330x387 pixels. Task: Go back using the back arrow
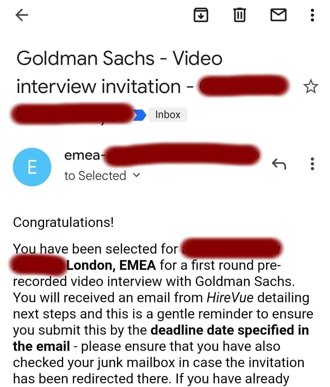22,15
